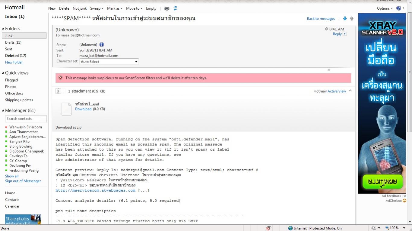Screen dimensions: 412x231
Task: Click Share photos promo banner
Action: (23, 219)
